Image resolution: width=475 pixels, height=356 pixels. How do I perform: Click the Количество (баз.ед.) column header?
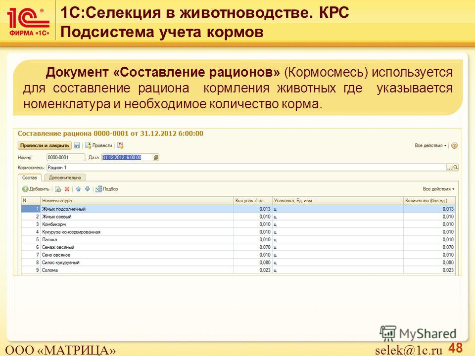coord(429,201)
